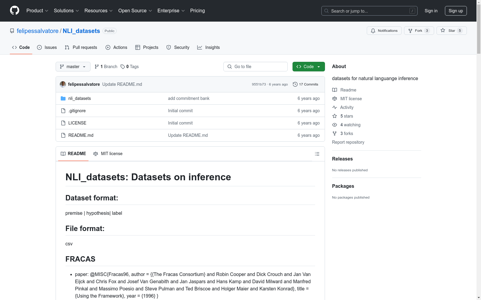Screen dimensions: 481x300
Task: Focus the Search or jump to field
Action: pyautogui.click(x=369, y=11)
